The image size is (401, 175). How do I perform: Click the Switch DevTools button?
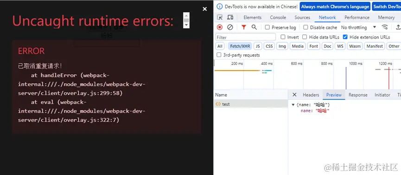pos(387,6)
